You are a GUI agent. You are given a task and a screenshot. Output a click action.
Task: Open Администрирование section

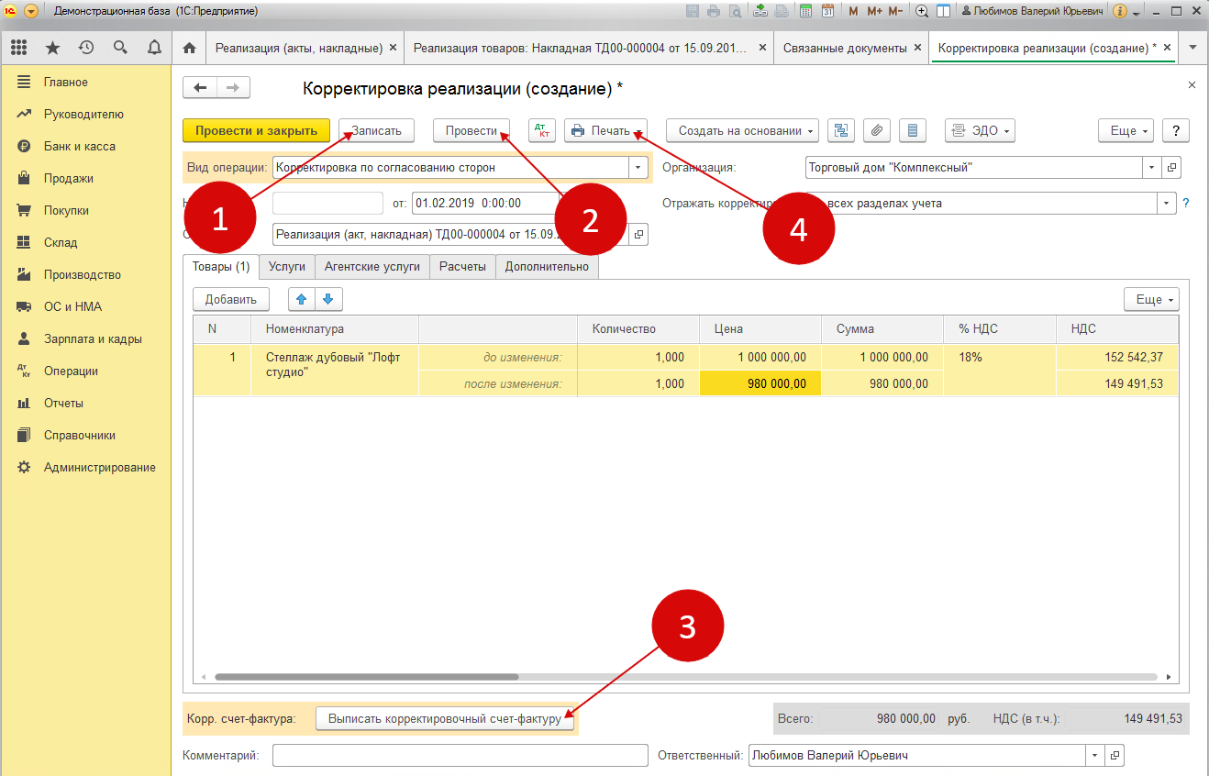[100, 468]
